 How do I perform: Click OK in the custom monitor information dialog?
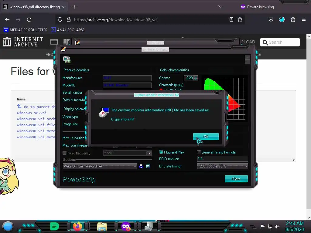click(x=206, y=137)
